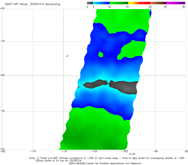The image size is (188, 165).
Task: Click the latitude label '-35'
Action: click(x=2, y=111)
